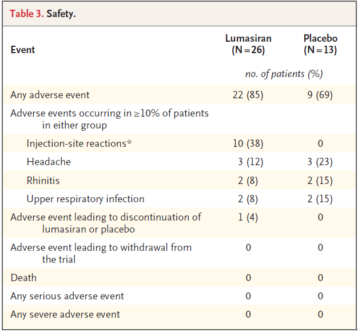Click the 'Placebo (N=13)' column header

point(320,44)
